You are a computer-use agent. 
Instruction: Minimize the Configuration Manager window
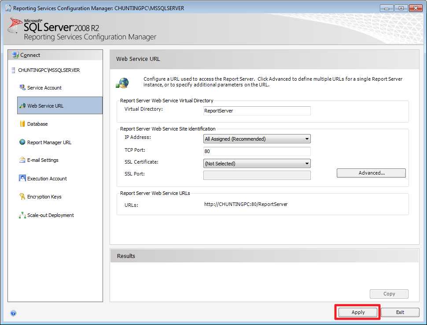387,8
